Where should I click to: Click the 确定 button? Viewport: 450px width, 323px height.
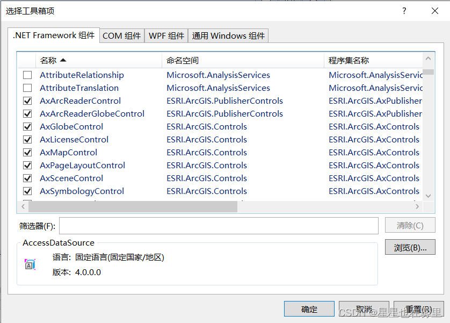[x=309, y=308]
